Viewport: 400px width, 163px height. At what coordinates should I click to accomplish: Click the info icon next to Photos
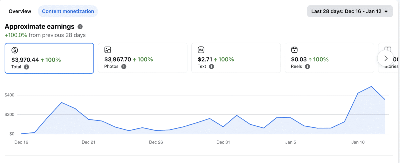tap(124, 67)
